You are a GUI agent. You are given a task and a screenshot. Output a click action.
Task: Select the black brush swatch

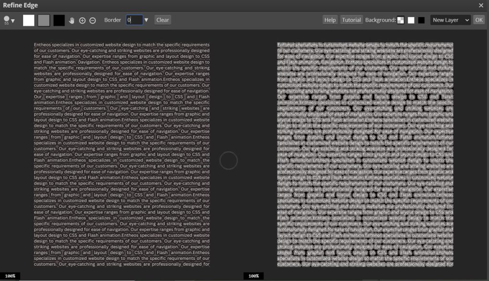(x=59, y=20)
